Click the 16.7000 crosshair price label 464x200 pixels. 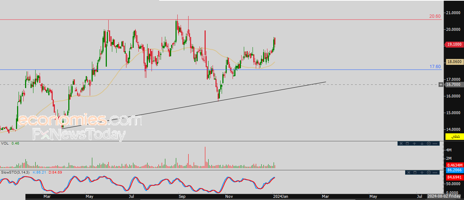(454, 84)
